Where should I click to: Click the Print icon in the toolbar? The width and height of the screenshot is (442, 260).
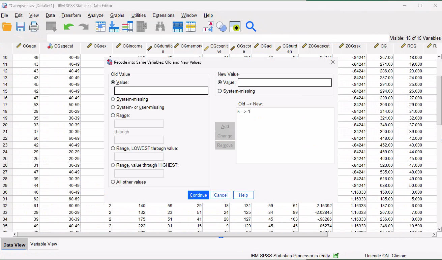coord(34,27)
